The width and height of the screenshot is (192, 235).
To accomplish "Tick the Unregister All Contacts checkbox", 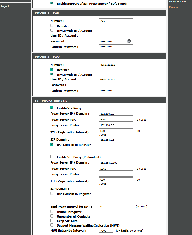I will [x=52, y=216].
